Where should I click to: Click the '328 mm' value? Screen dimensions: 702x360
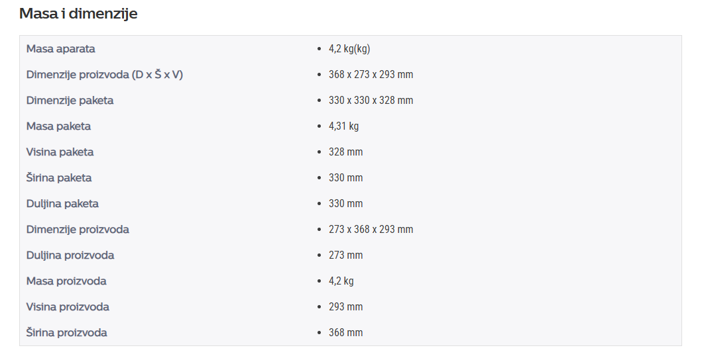tap(345, 152)
